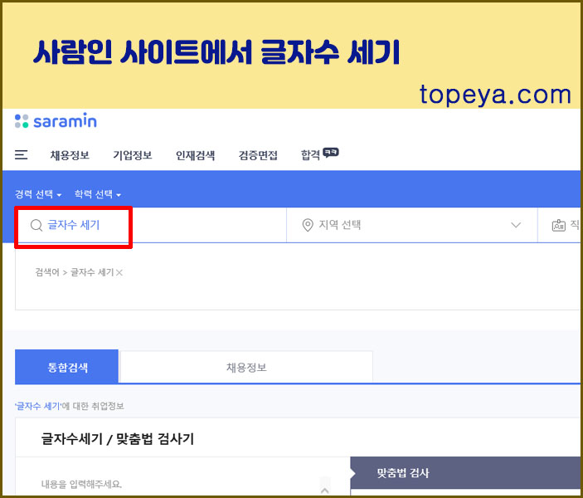Image resolution: width=583 pixels, height=498 pixels.
Task: Click the job category ID card icon
Action: tap(558, 225)
